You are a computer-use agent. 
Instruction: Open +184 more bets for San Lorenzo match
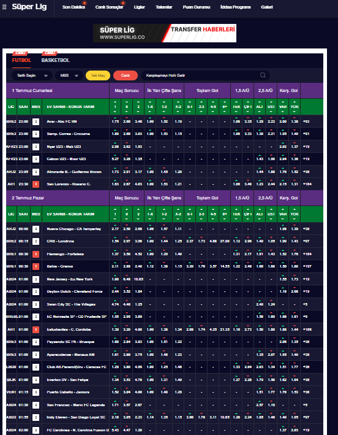pos(307,184)
